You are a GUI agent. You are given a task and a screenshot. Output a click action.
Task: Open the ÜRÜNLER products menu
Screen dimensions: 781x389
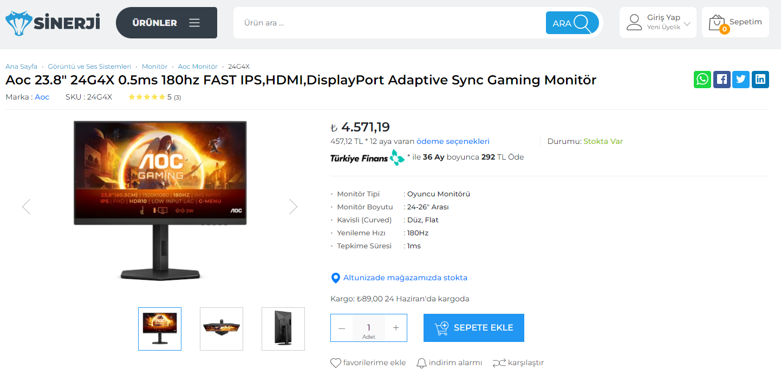coord(166,23)
